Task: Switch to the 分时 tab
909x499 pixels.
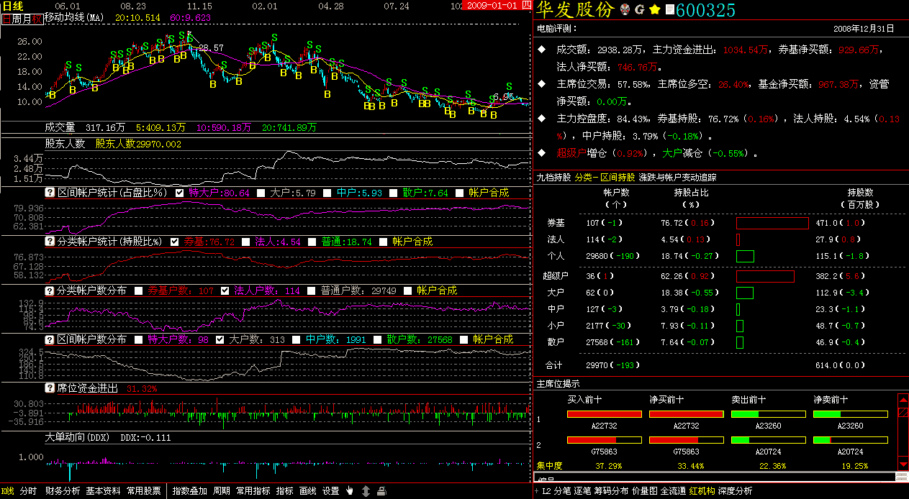Action: pos(28,491)
